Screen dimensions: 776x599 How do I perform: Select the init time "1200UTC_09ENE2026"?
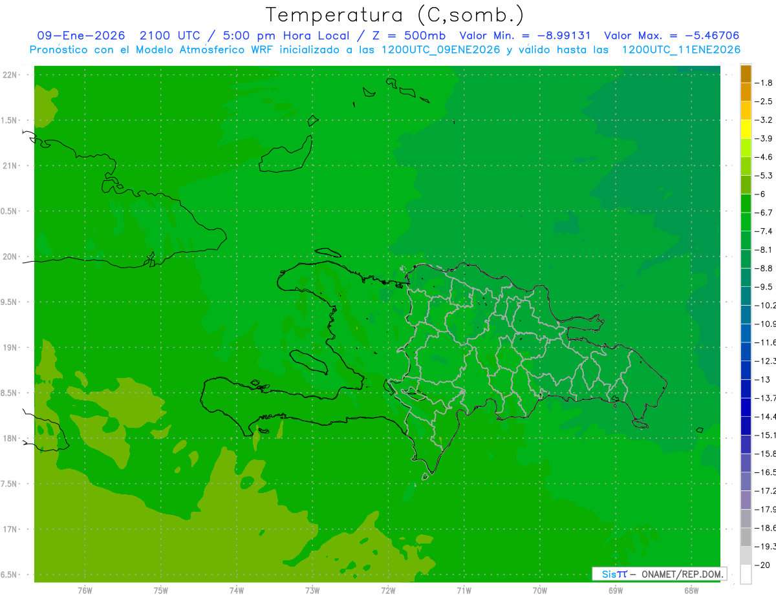pyautogui.click(x=441, y=50)
